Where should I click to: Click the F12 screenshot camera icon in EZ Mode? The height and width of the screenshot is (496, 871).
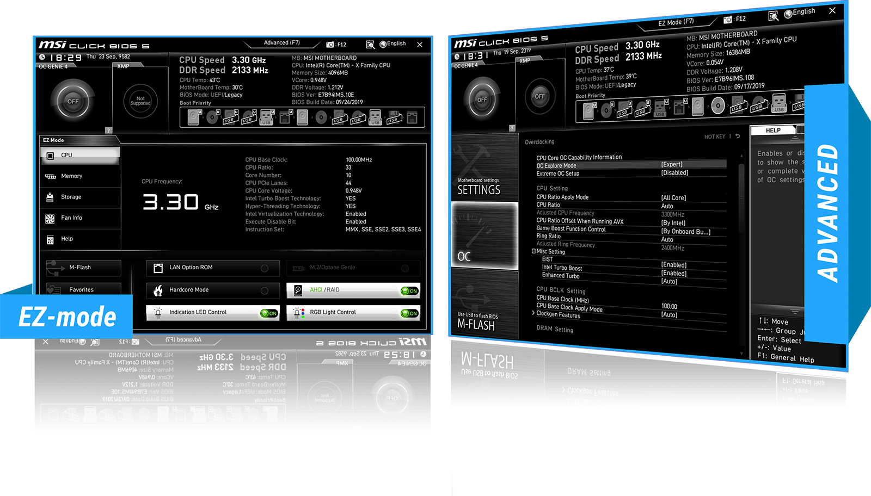coord(330,45)
